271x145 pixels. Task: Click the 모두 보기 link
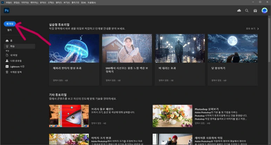pos(252,29)
